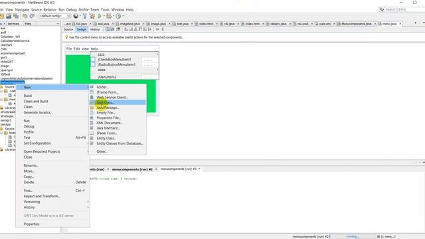Click the Empty File icon in submenu
Viewport: 425px width, 239px height.
point(92,113)
